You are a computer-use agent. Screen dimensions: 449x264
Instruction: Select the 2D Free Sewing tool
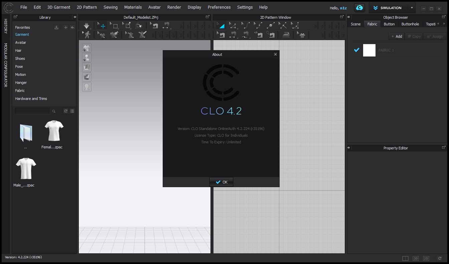(246, 34)
